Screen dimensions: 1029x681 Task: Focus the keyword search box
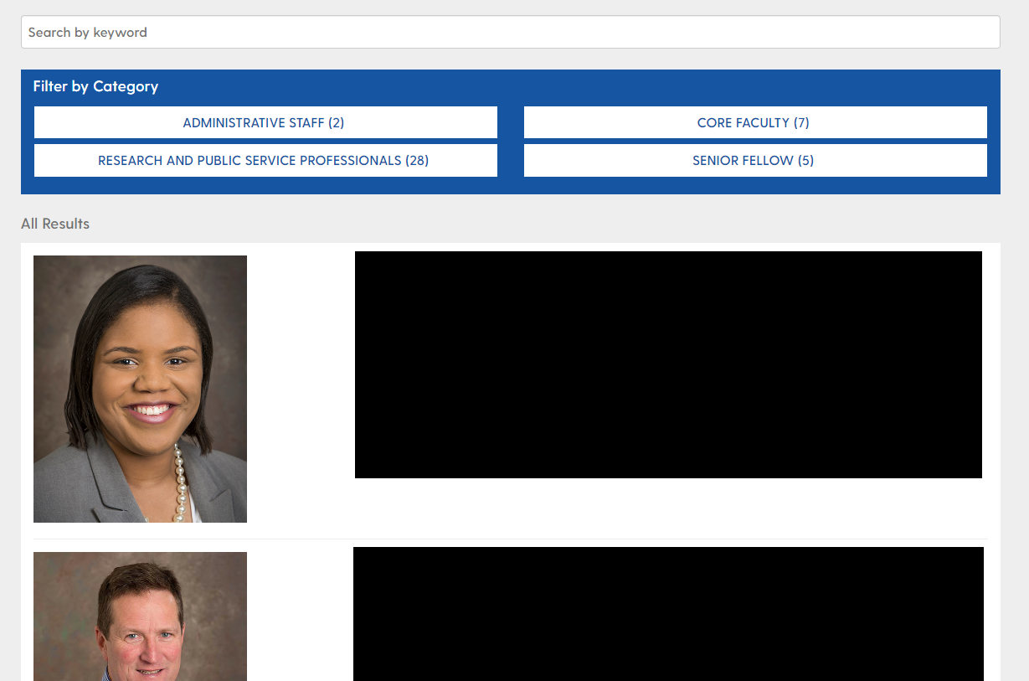point(510,32)
